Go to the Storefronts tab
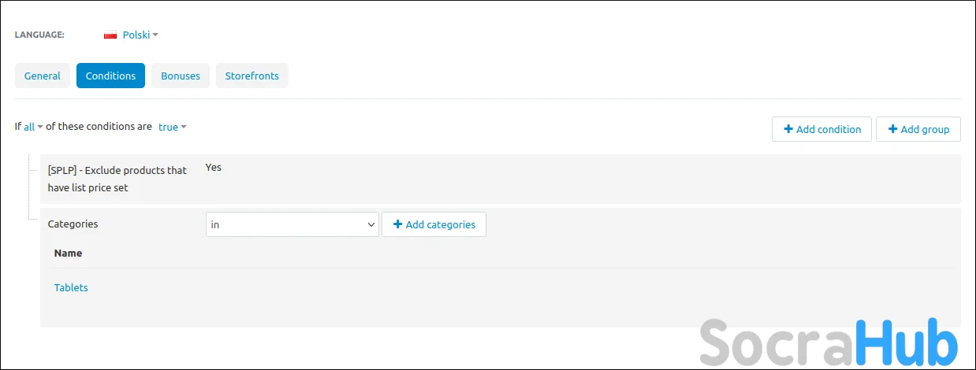This screenshot has height=370, width=976. click(252, 76)
